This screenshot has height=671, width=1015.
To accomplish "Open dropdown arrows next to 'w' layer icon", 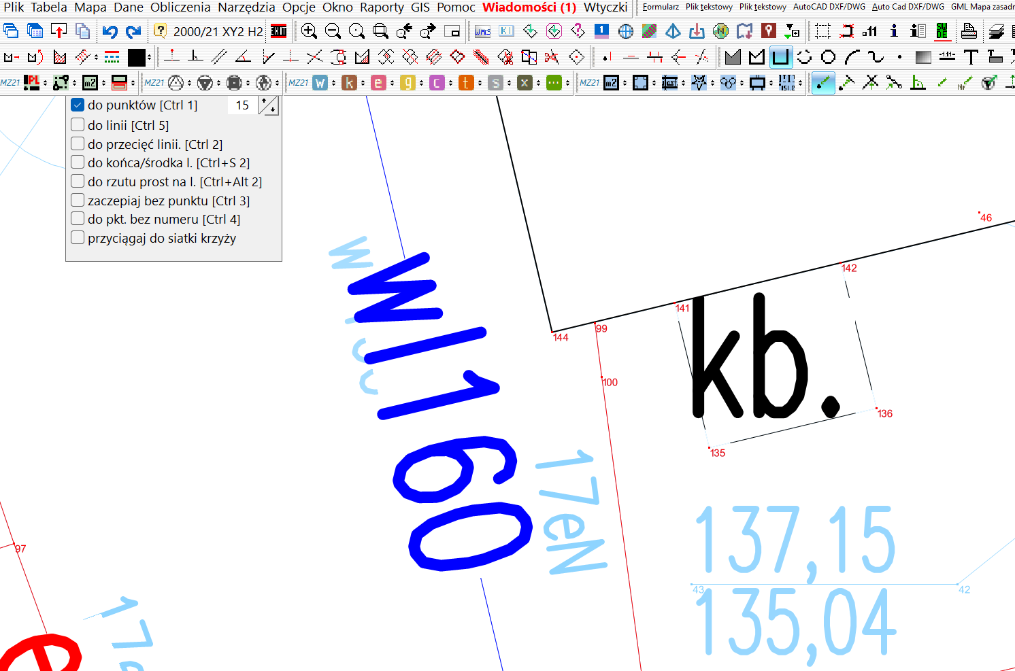I will point(334,83).
